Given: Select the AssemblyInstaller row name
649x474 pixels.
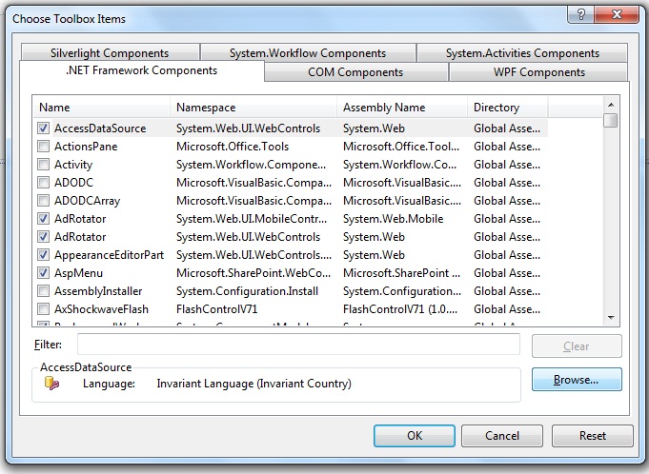Looking at the screenshot, I should [98, 291].
